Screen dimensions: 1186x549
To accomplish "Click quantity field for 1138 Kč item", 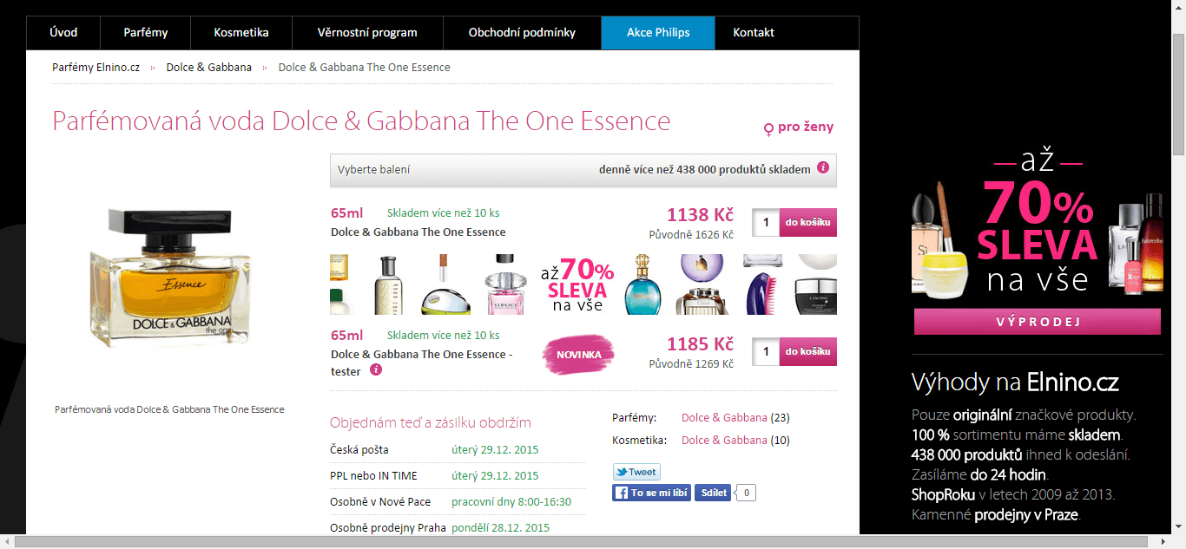I will [766, 222].
